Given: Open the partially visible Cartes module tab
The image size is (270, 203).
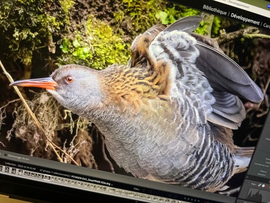Looking at the screenshot, I should pyautogui.click(x=266, y=25).
